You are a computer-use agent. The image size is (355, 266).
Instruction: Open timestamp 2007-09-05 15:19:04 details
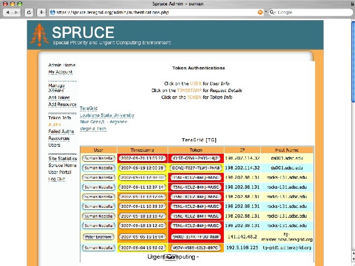pyautogui.click(x=142, y=237)
